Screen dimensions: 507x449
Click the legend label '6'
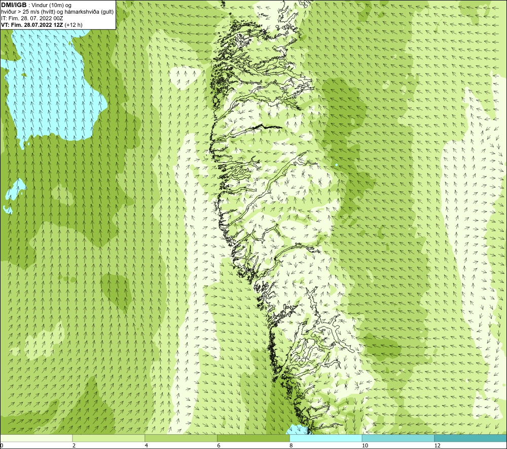(x=219, y=445)
